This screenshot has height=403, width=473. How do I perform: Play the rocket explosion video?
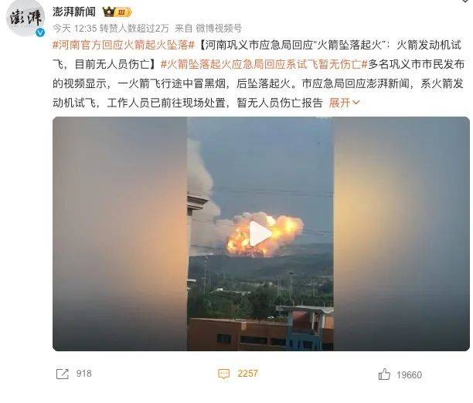click(260, 234)
